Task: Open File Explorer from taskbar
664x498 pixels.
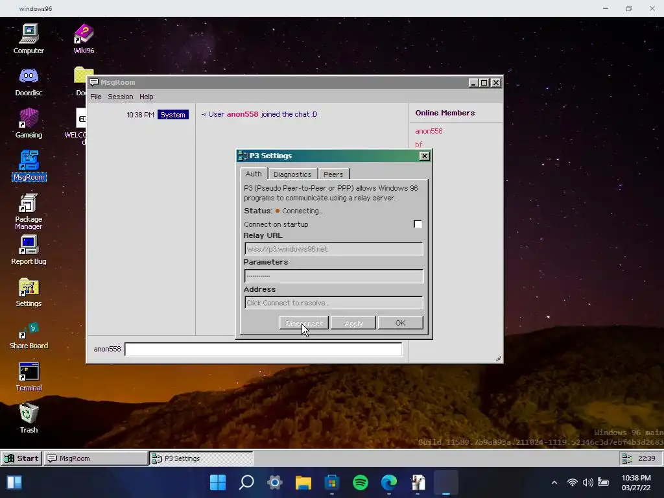Action: (x=303, y=482)
